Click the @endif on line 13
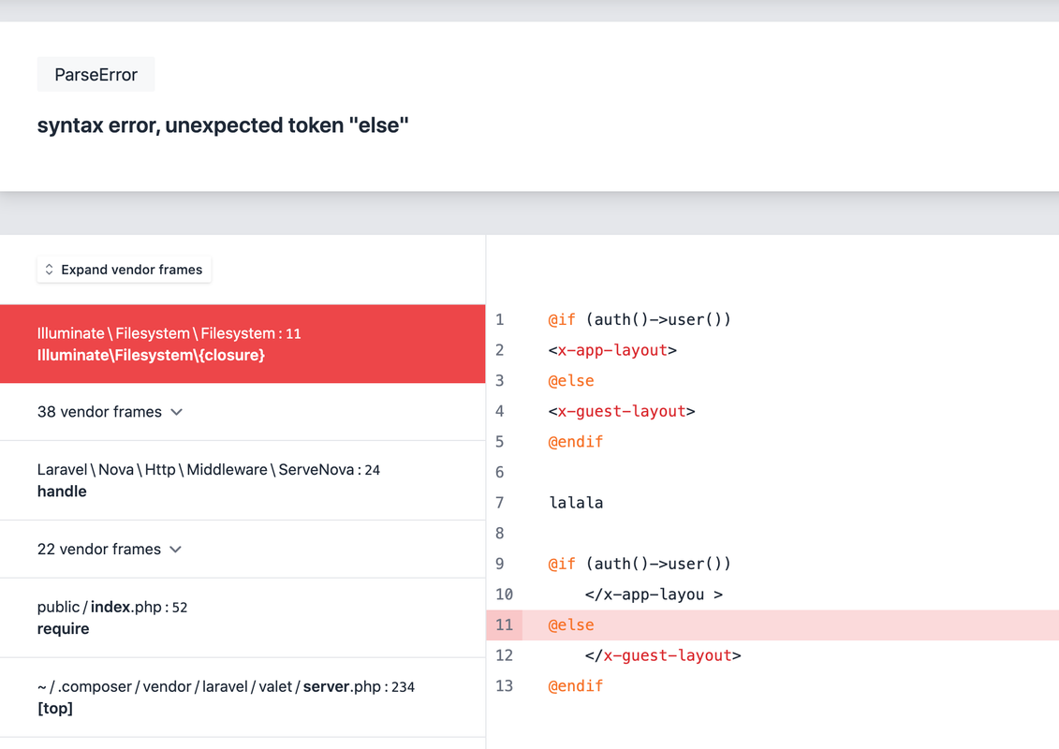The image size is (1059, 749). pyautogui.click(x=576, y=686)
